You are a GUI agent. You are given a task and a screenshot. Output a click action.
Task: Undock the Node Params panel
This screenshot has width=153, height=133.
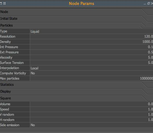148,3
